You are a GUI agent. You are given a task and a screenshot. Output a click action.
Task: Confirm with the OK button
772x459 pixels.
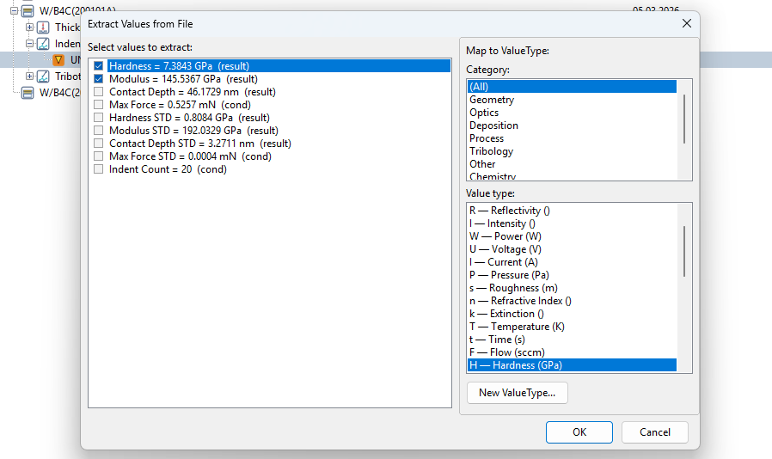579,432
